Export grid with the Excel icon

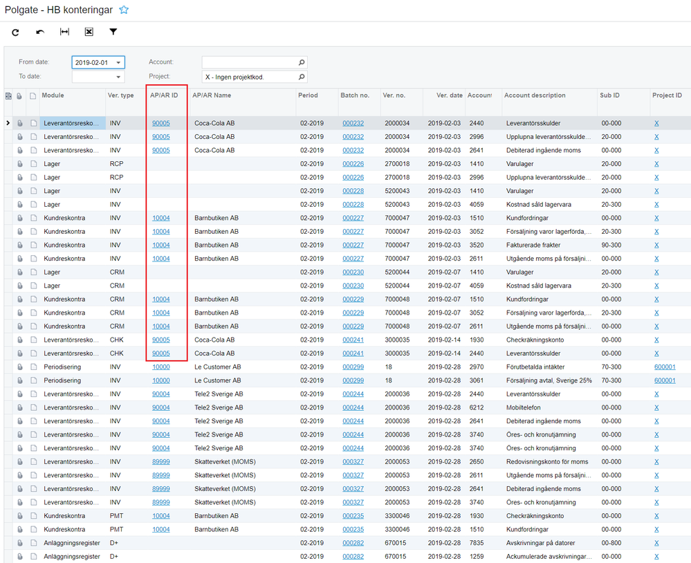click(89, 33)
